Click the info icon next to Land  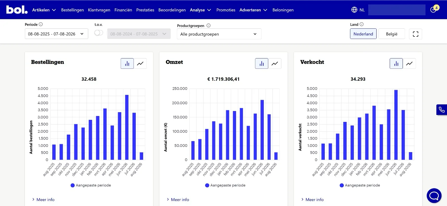click(362, 24)
